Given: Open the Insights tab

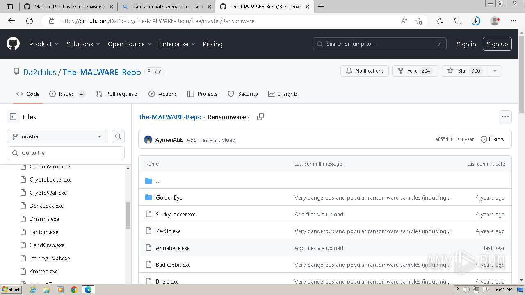Looking at the screenshot, I should pyautogui.click(x=283, y=94).
